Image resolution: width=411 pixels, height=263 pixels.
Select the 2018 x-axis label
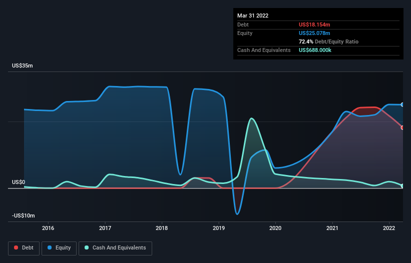pos(162,228)
